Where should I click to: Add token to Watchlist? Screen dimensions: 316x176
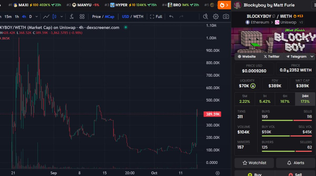254,163
